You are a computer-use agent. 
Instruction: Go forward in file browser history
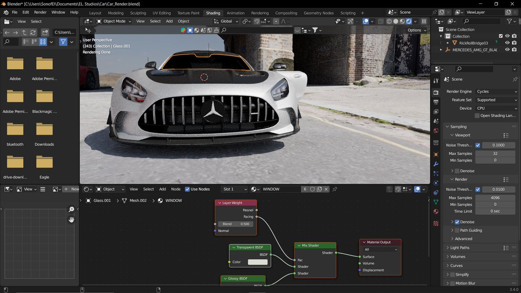15,33
